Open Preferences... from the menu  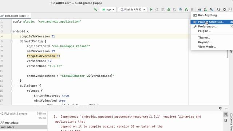coord(212,27)
